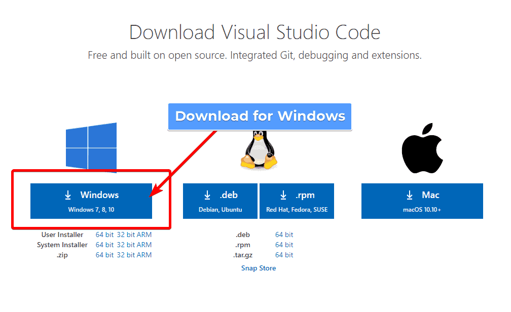
Task: Open the User Installer ARM link
Action: [x=144, y=235]
